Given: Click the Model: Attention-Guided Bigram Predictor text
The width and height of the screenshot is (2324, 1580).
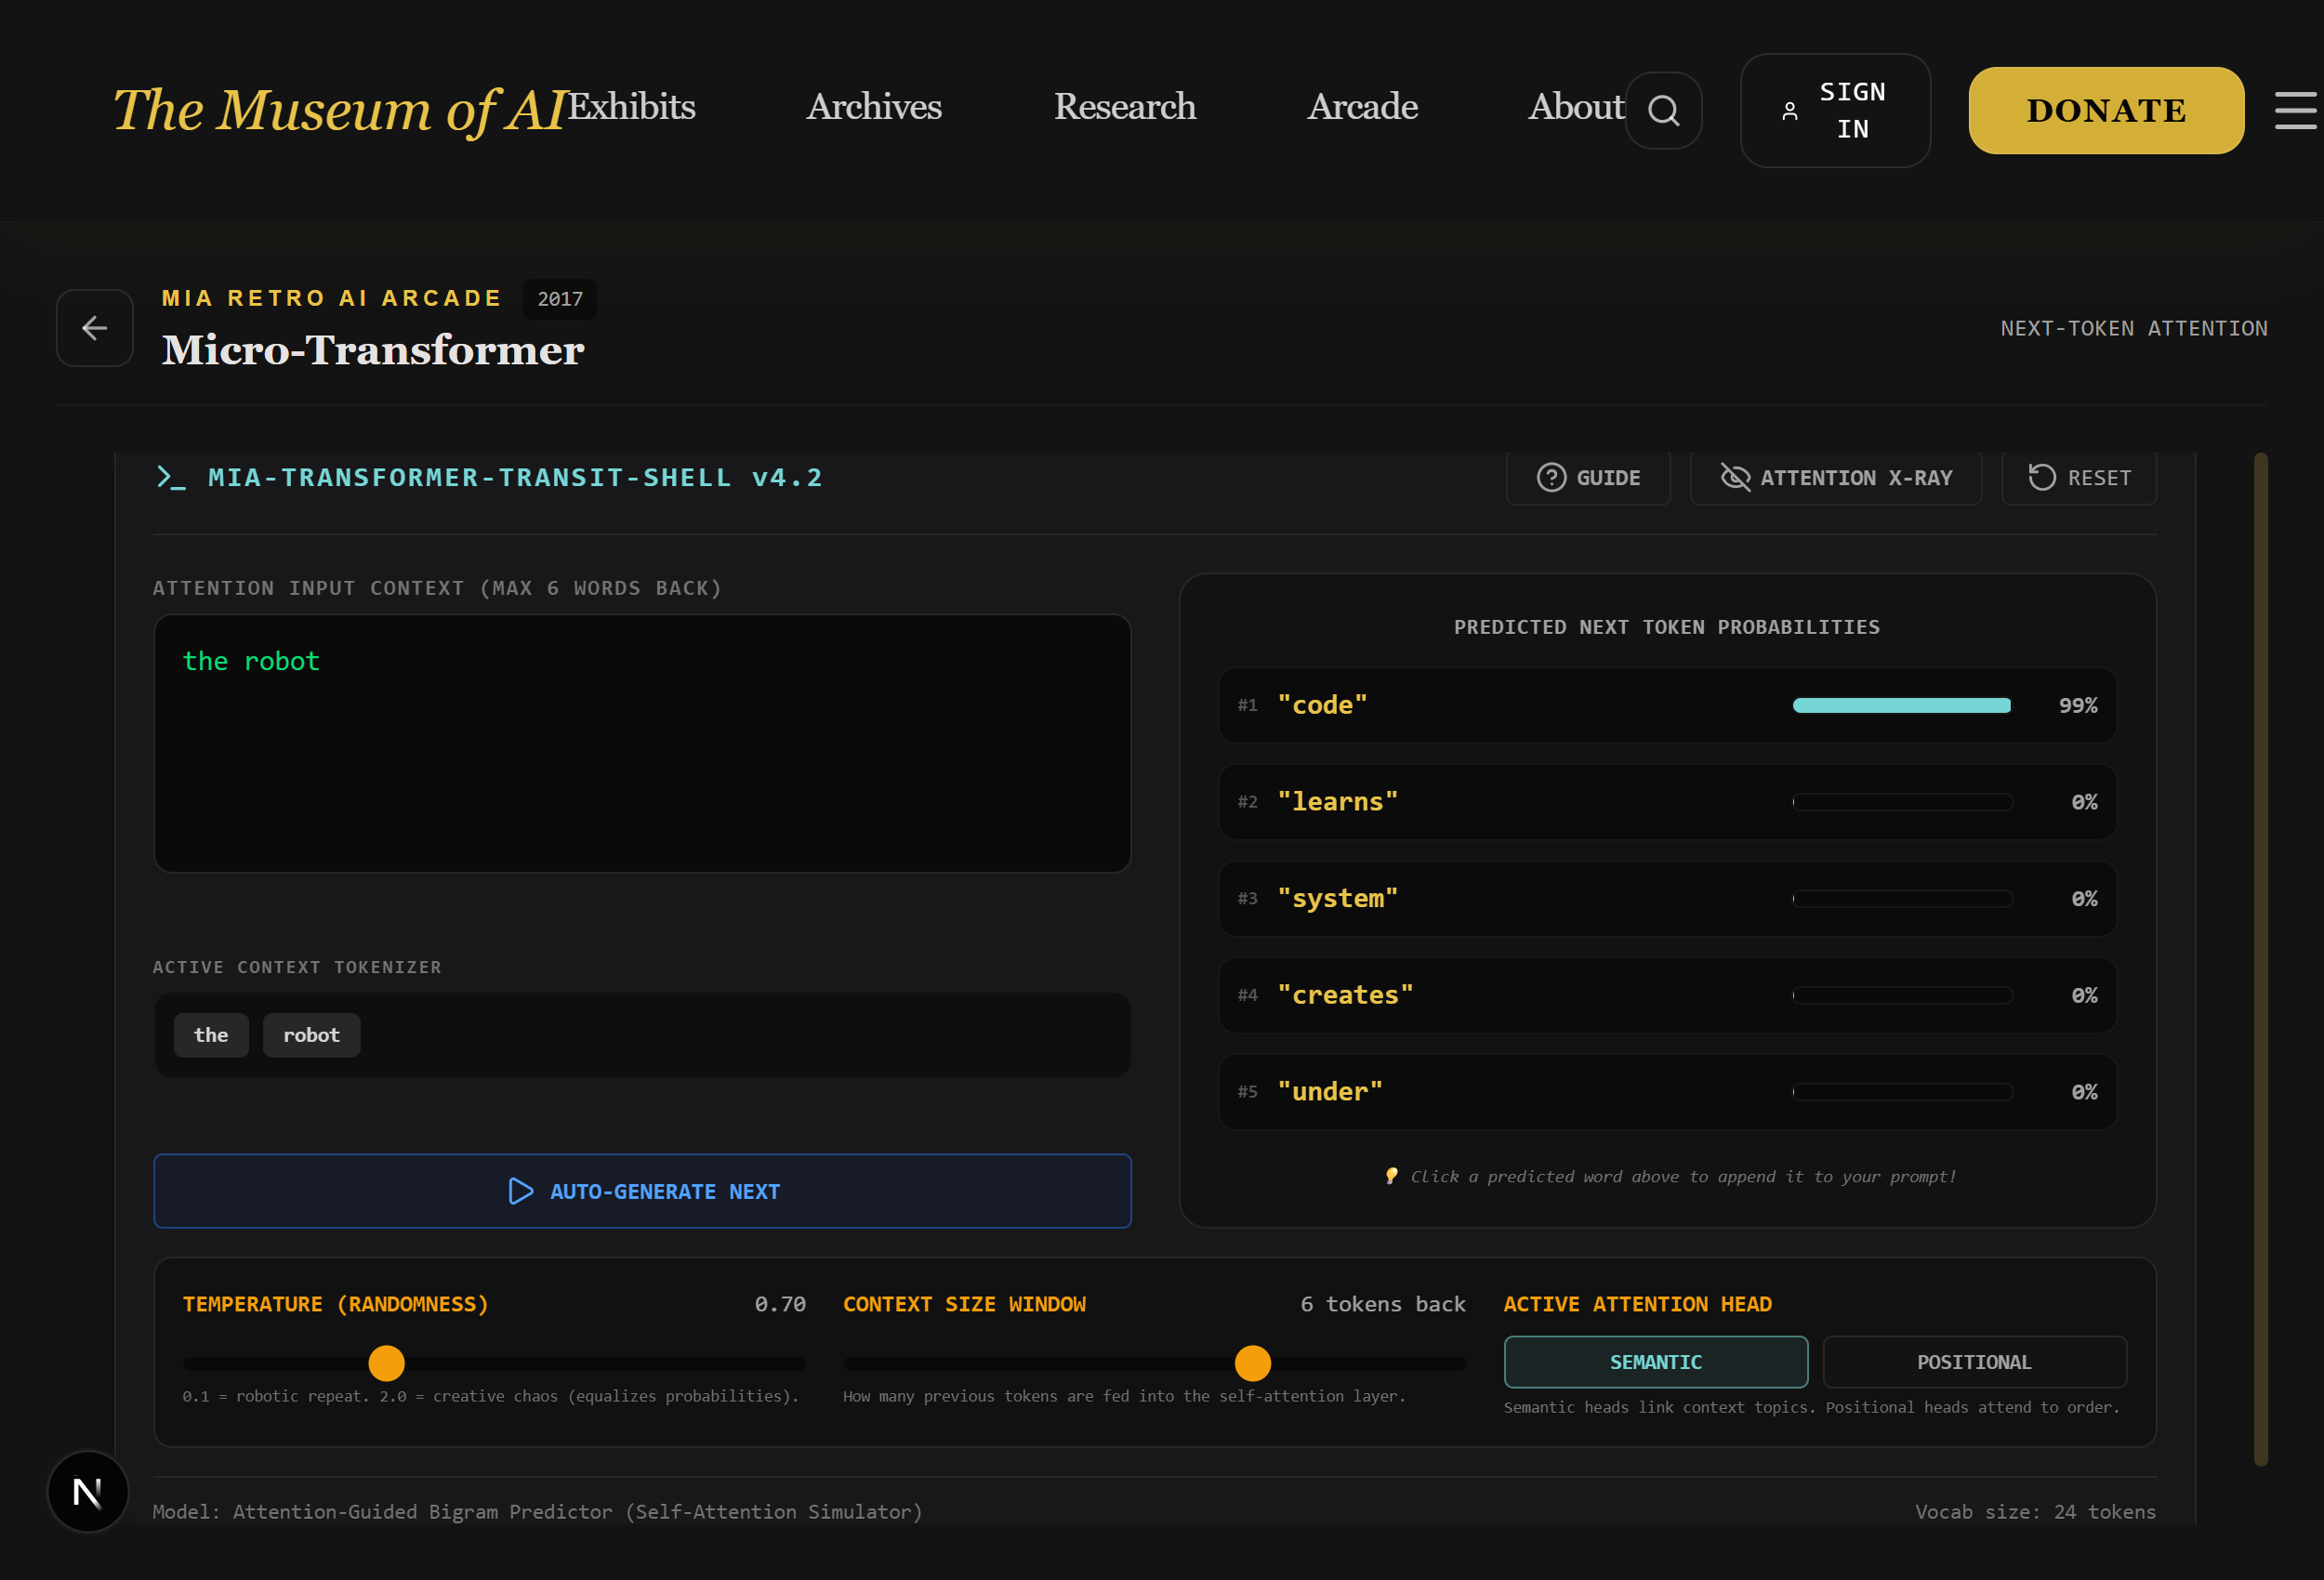Looking at the screenshot, I should click(537, 1511).
